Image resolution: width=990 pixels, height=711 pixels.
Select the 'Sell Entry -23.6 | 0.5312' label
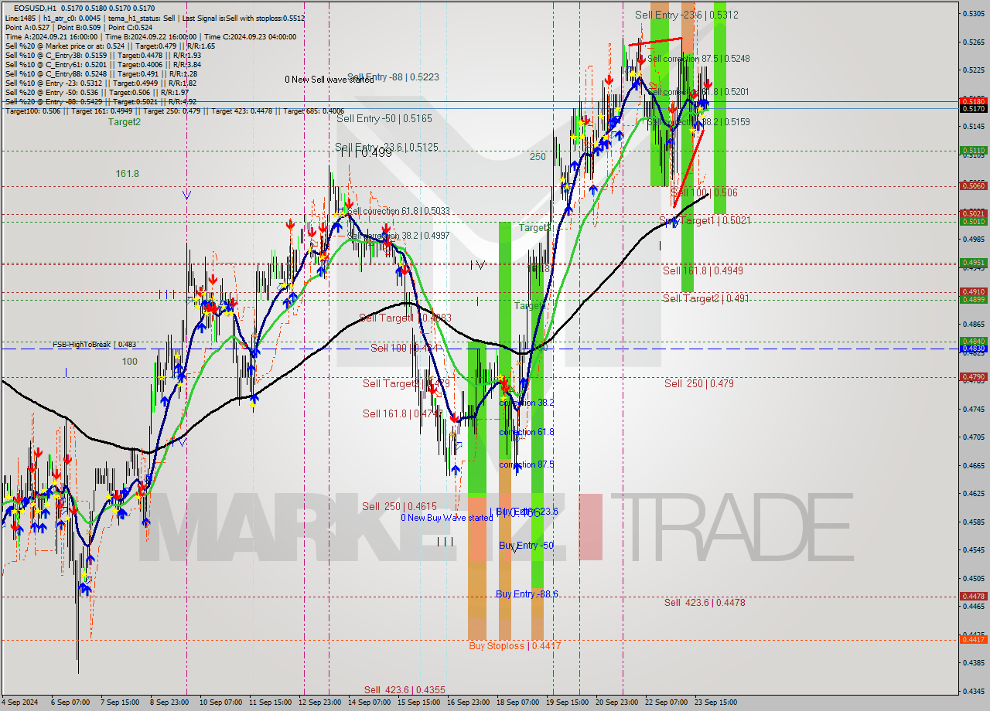(x=686, y=15)
